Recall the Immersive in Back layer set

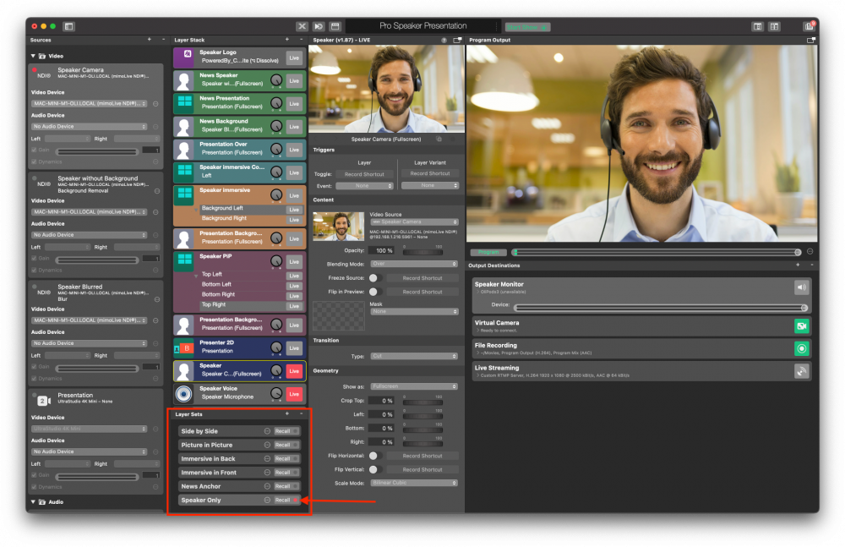[286, 458]
